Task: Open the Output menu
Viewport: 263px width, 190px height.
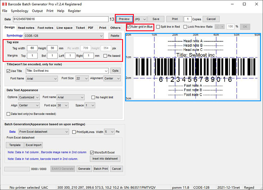Action: [37, 11]
